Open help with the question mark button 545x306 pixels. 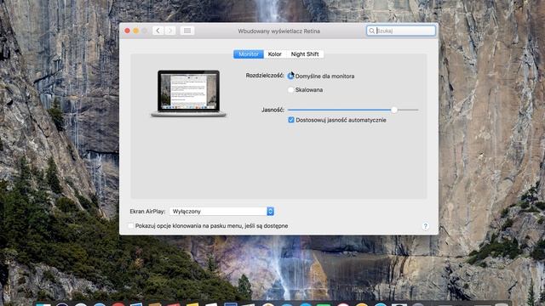pos(425,226)
